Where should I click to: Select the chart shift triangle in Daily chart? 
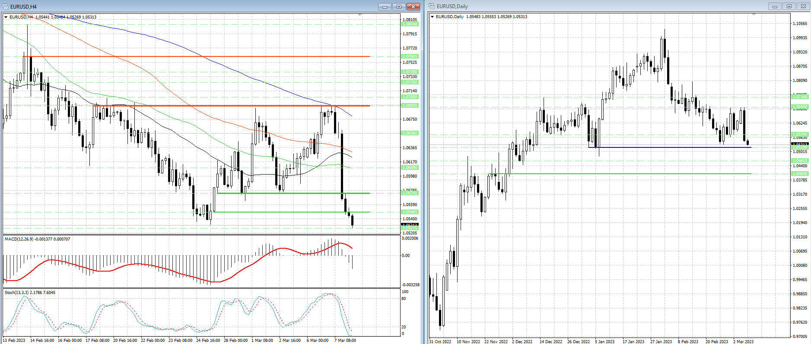click(x=754, y=15)
